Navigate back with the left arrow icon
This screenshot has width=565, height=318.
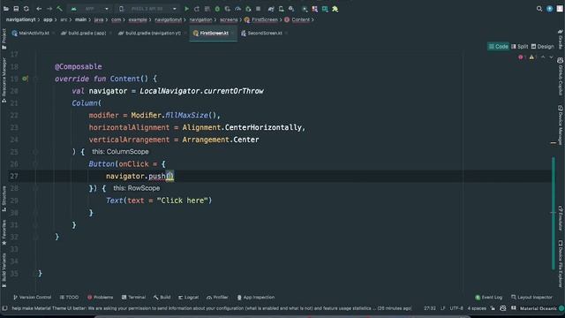[x=39, y=9]
